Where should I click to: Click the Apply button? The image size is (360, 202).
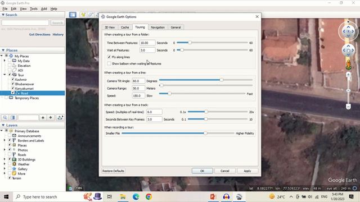[247, 171]
